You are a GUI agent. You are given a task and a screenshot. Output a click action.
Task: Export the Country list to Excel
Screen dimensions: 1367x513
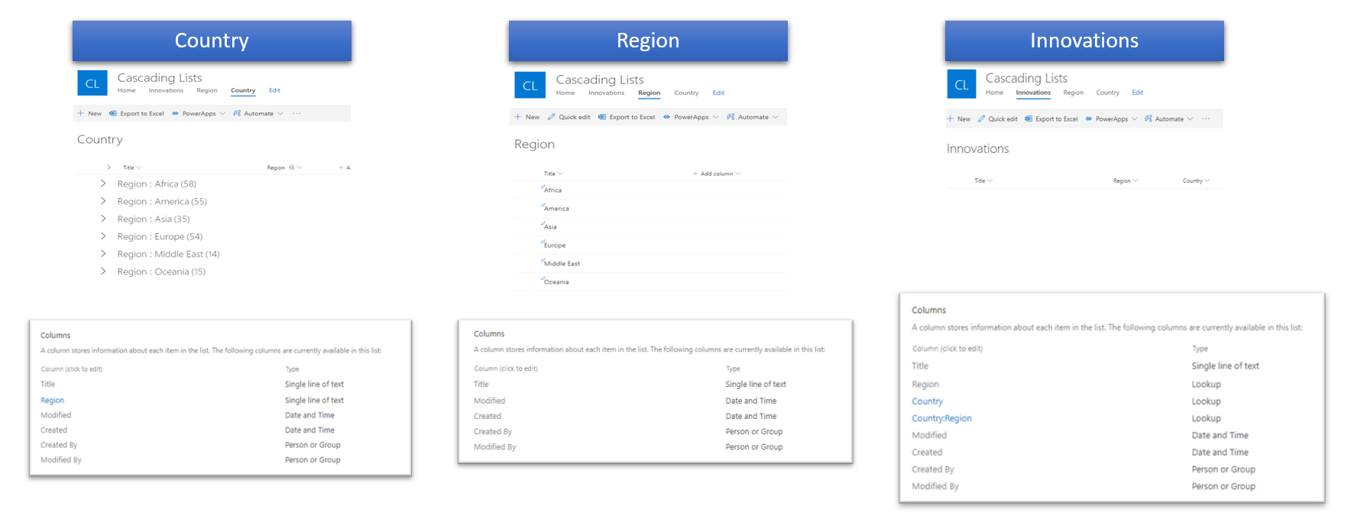137,113
